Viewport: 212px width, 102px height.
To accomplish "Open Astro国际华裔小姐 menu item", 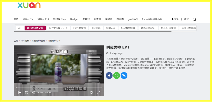I will click(152, 19).
